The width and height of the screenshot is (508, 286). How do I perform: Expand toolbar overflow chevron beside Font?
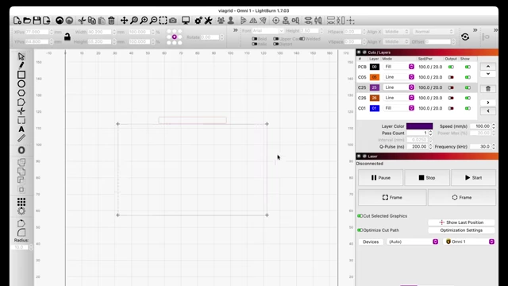coord(236,30)
